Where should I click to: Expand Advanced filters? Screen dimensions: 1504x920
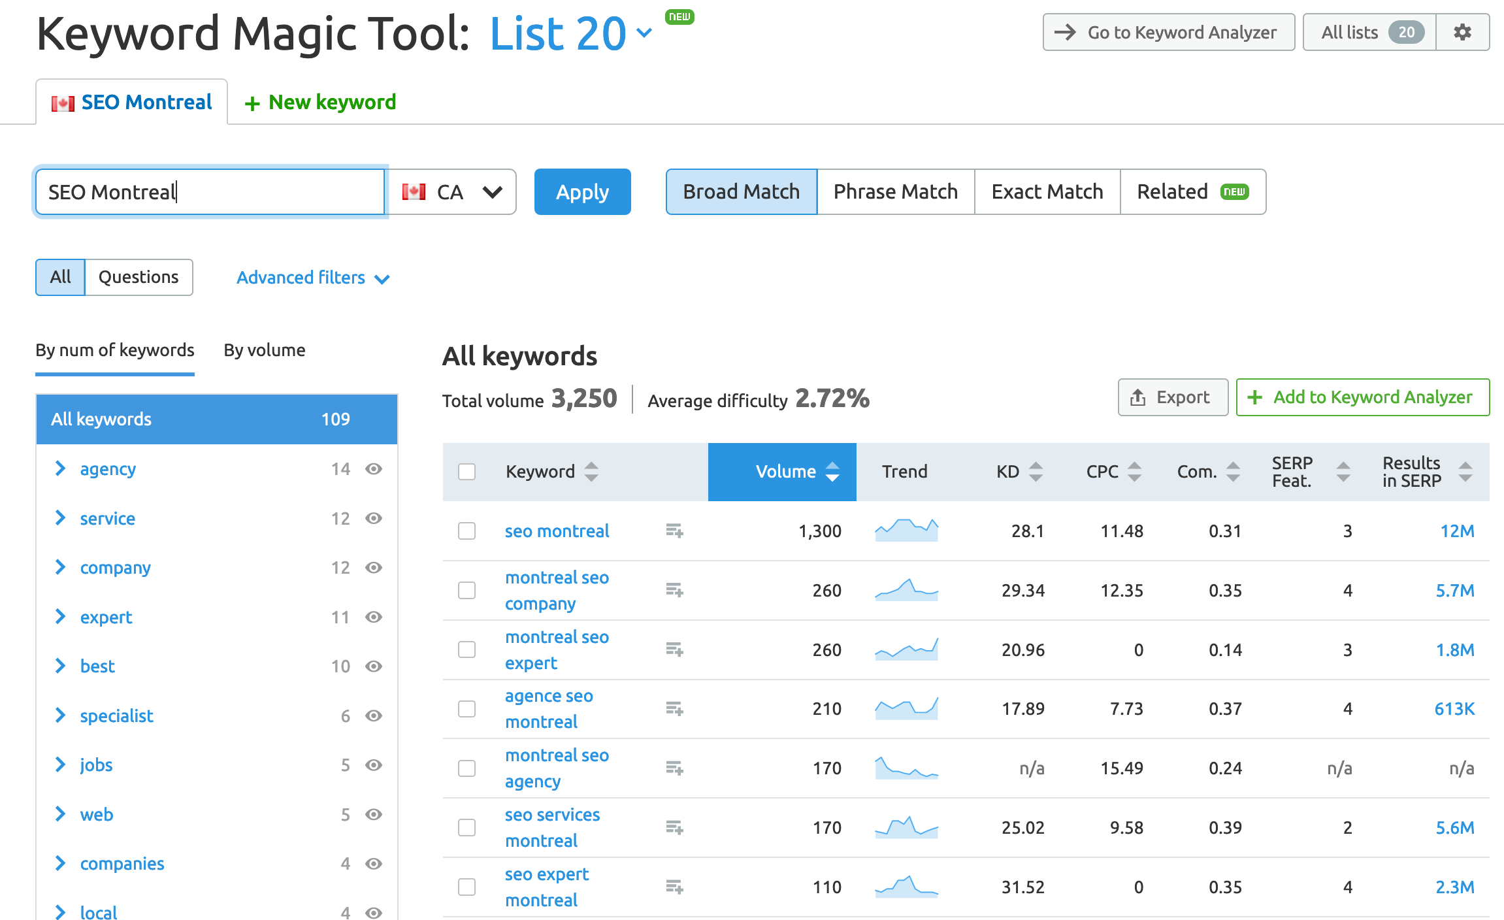(x=313, y=278)
